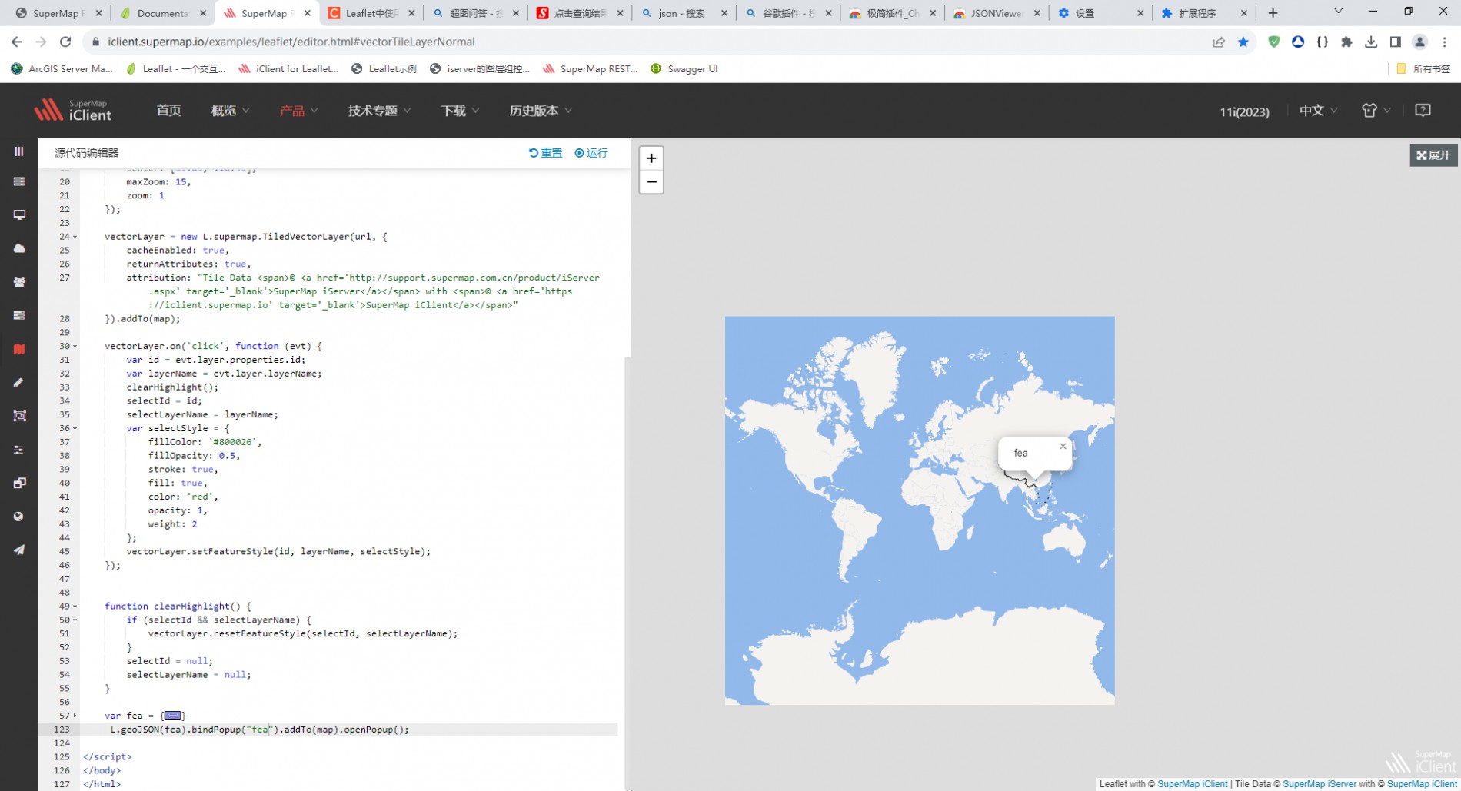The height and width of the screenshot is (791, 1461).
Task: Switch to the JSONViewer browser tab
Action: point(997,13)
